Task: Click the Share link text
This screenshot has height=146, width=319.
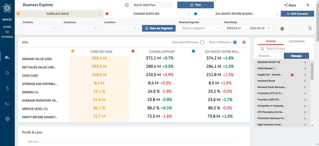Action: tap(292, 5)
